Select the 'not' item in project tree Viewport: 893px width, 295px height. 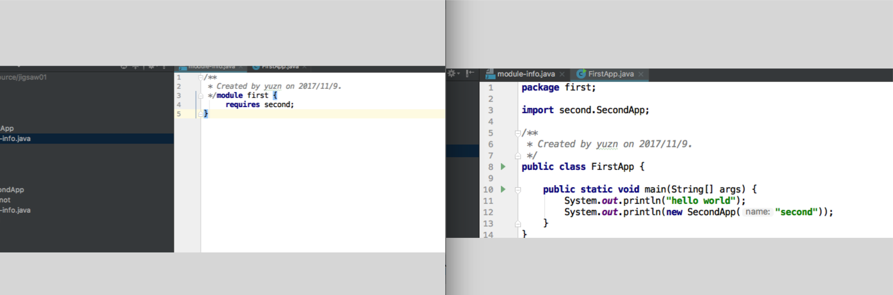coord(5,200)
